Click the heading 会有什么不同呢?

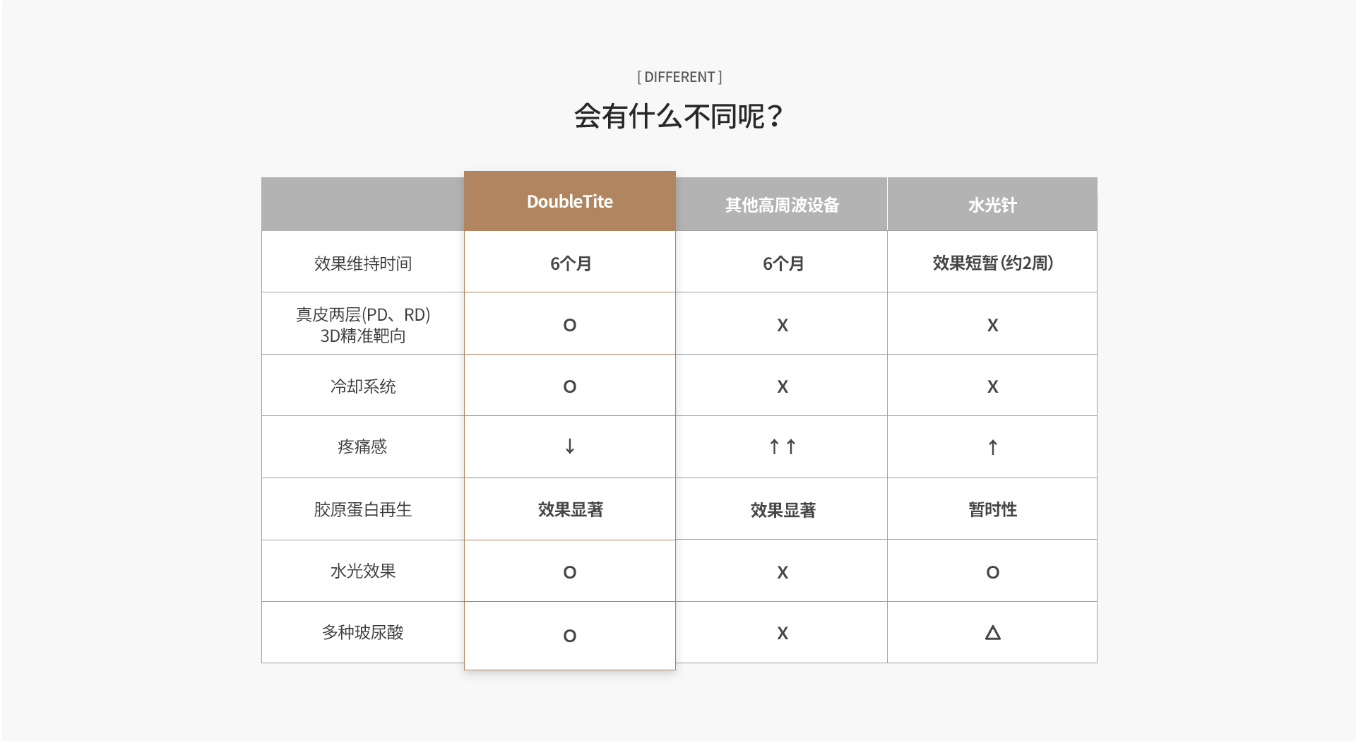tap(678, 117)
